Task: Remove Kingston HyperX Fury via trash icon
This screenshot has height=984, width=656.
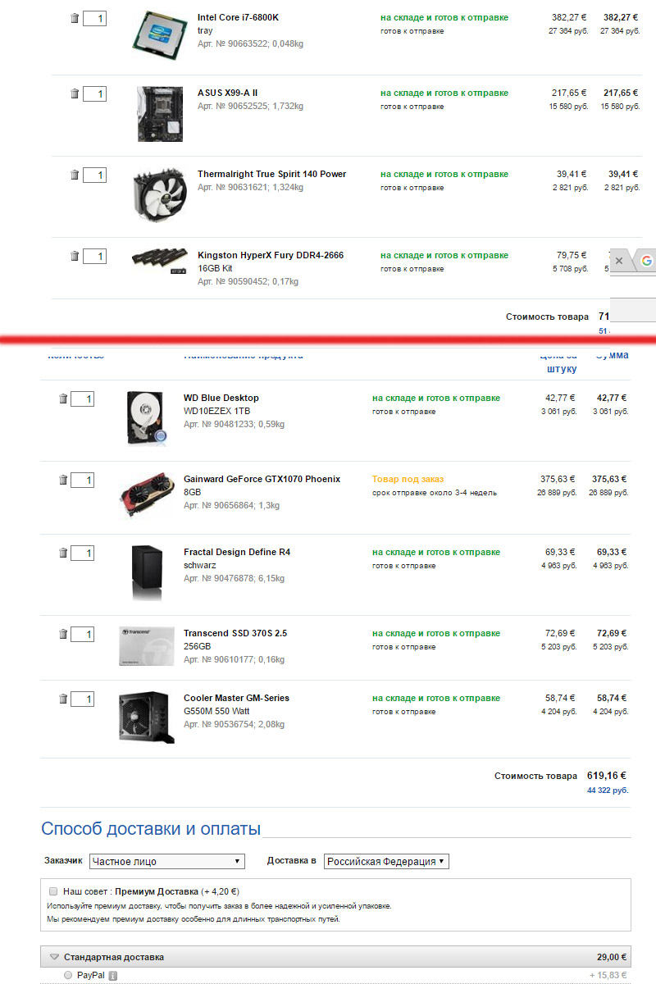Action: 75,256
